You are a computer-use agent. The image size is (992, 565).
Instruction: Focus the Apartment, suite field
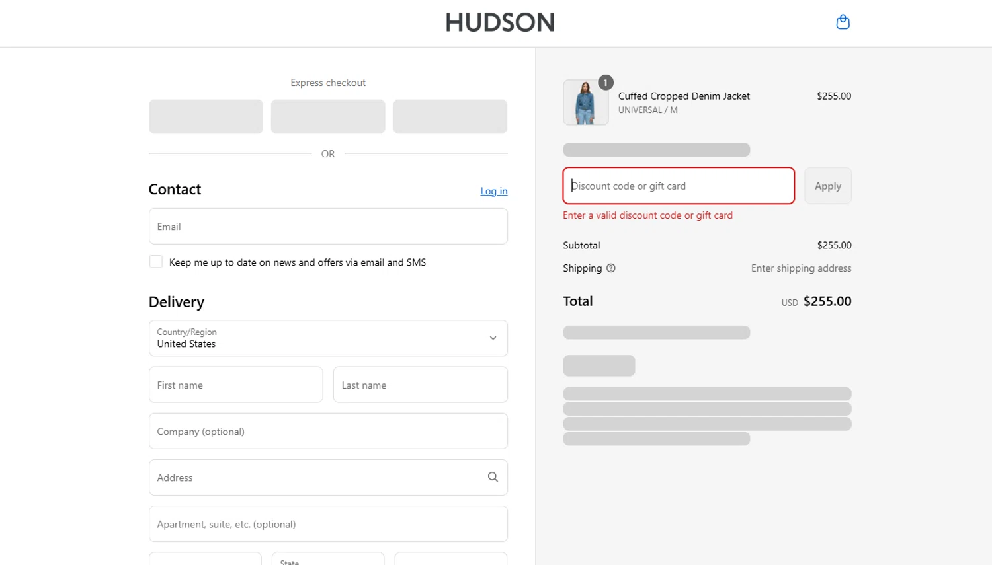(x=328, y=524)
